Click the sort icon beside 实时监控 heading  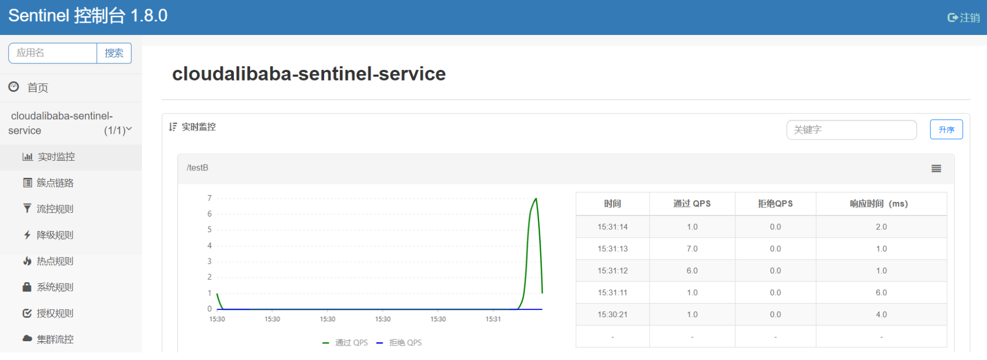[173, 127]
